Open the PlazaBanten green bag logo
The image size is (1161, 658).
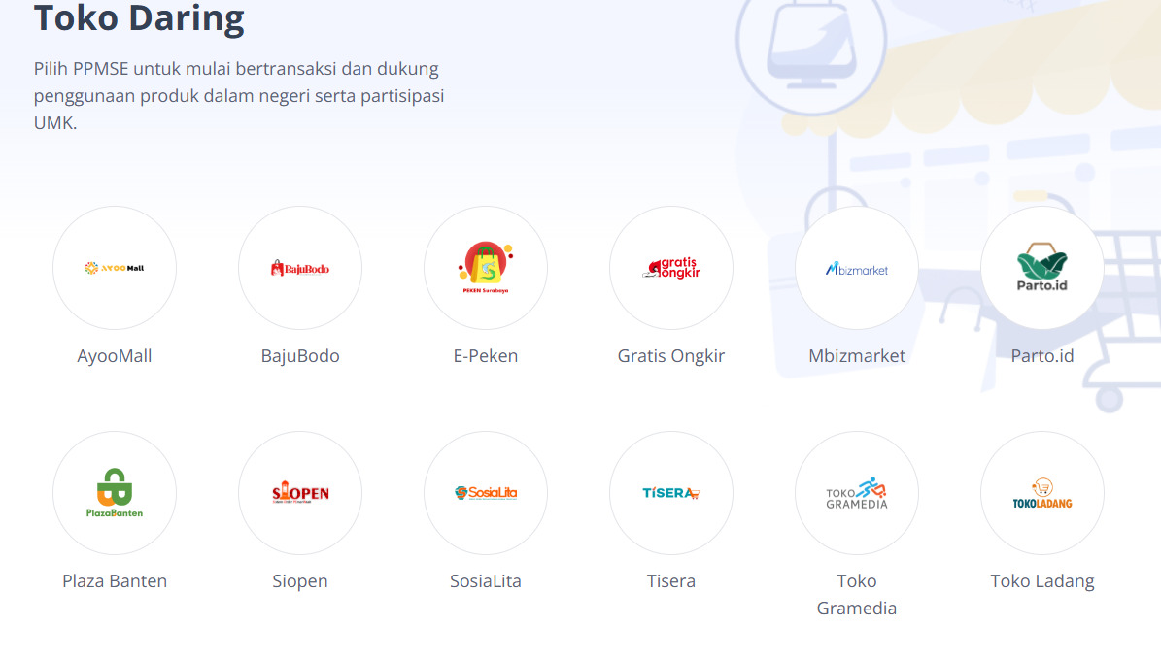[x=115, y=493]
